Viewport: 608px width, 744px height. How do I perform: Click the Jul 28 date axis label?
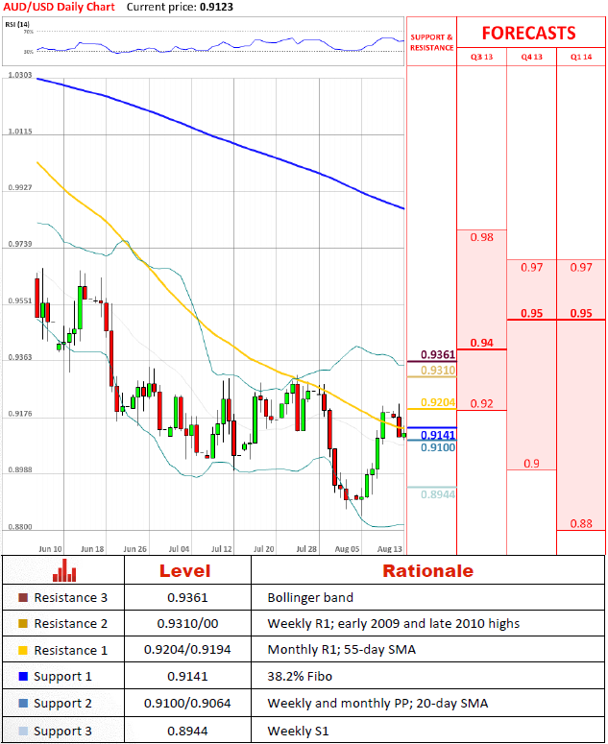[x=306, y=549]
